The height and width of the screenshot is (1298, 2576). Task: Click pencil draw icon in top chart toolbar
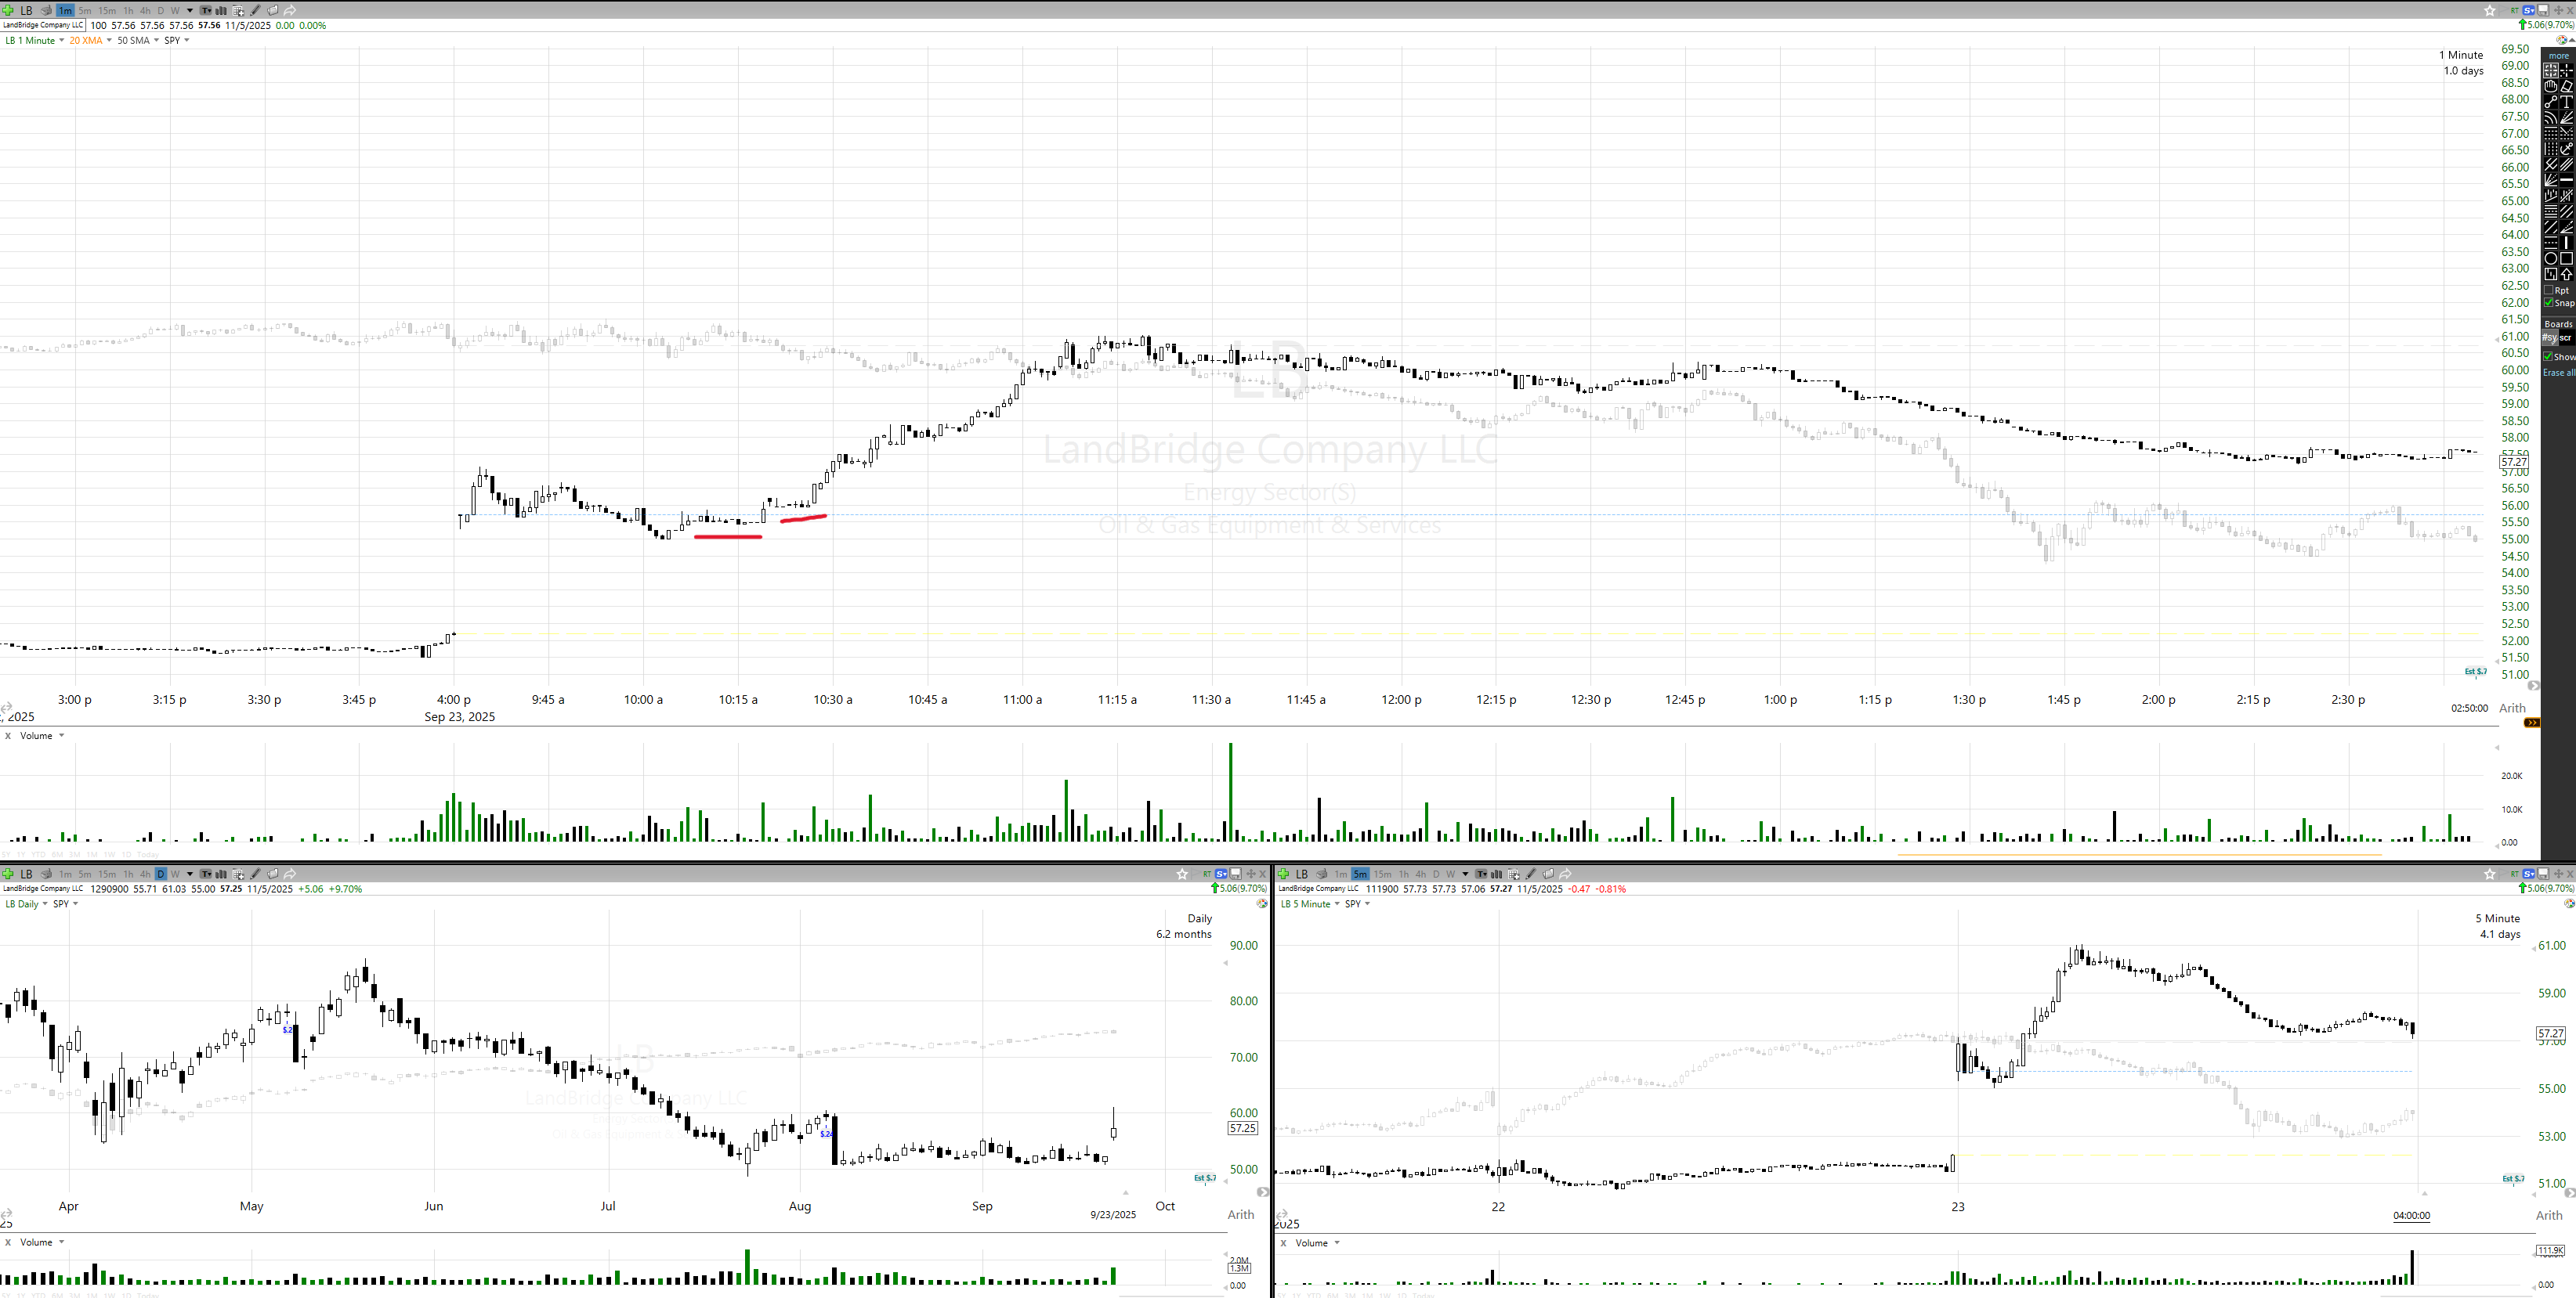[256, 10]
